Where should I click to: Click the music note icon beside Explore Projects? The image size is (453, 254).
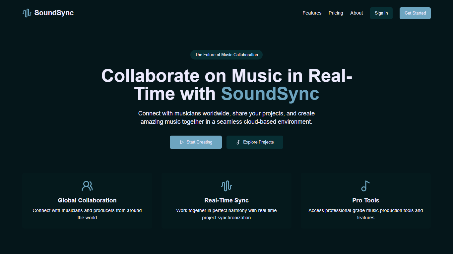pyautogui.click(x=238, y=142)
